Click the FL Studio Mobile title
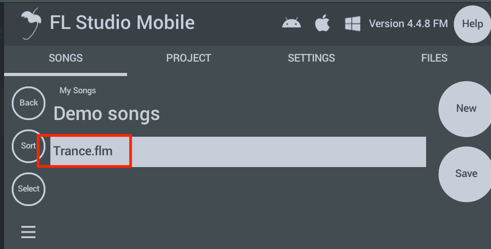 pos(122,23)
